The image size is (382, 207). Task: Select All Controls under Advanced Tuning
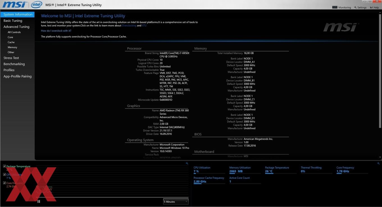(x=14, y=32)
